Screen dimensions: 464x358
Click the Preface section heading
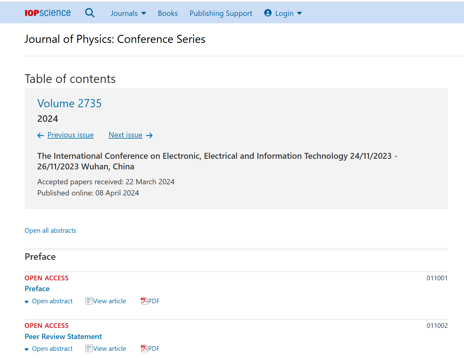[40, 257]
